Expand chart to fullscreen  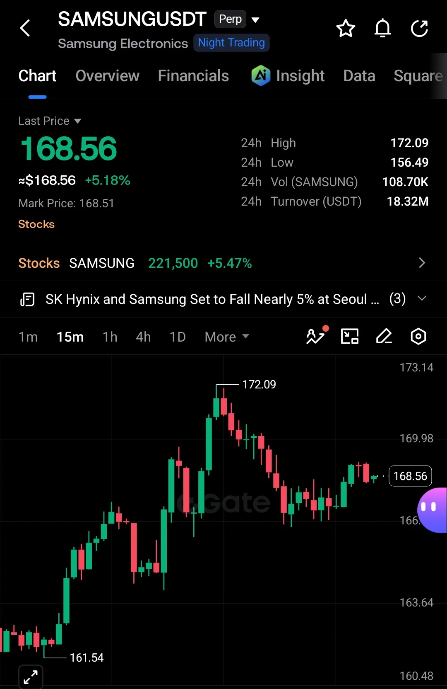pyautogui.click(x=31, y=677)
